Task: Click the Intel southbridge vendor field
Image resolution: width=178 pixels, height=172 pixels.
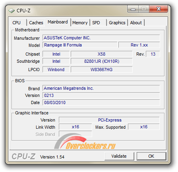Action: [56, 61]
